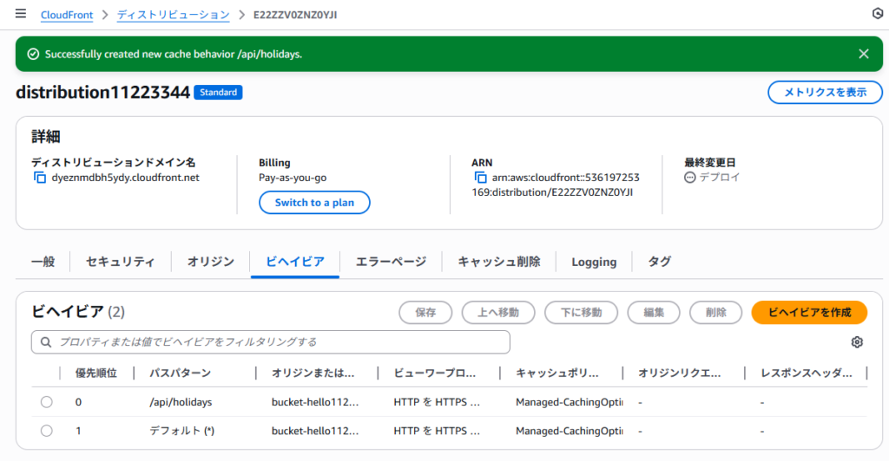
Task: Open the Logging tab
Action: [594, 262]
